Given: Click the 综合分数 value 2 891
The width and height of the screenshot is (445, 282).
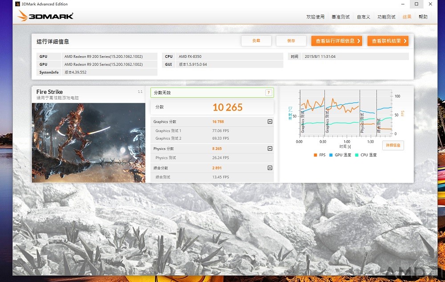Looking at the screenshot, I should (x=217, y=168).
